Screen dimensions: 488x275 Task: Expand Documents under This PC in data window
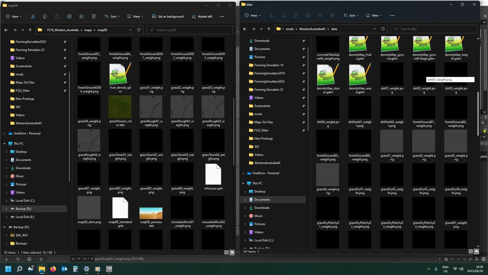coord(245,200)
